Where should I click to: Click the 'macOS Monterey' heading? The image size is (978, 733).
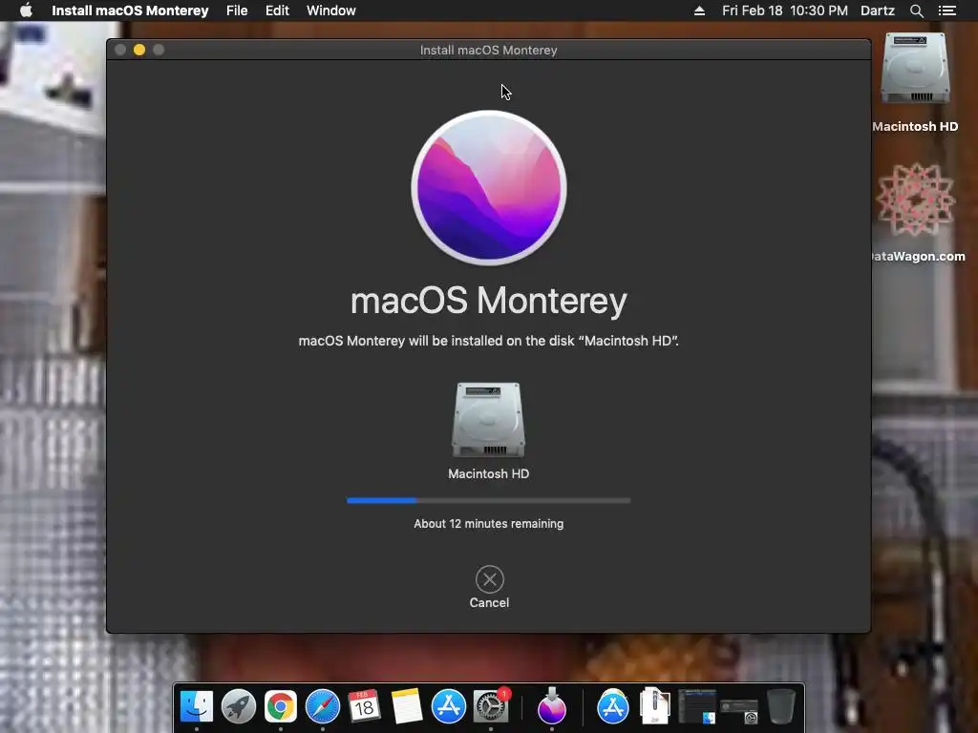[x=488, y=301]
